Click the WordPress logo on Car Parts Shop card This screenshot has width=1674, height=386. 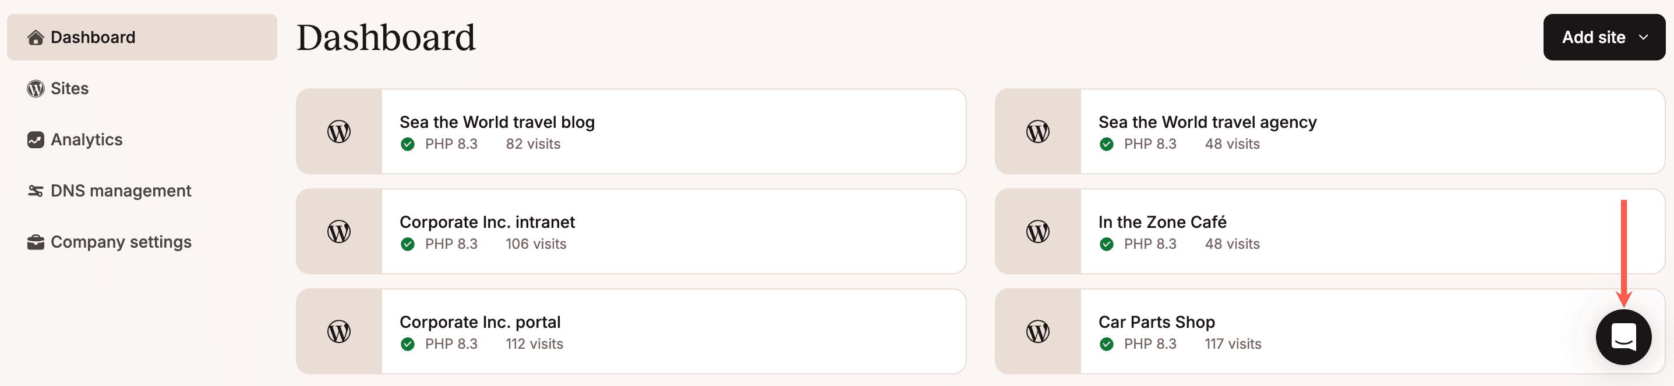coord(1039,331)
